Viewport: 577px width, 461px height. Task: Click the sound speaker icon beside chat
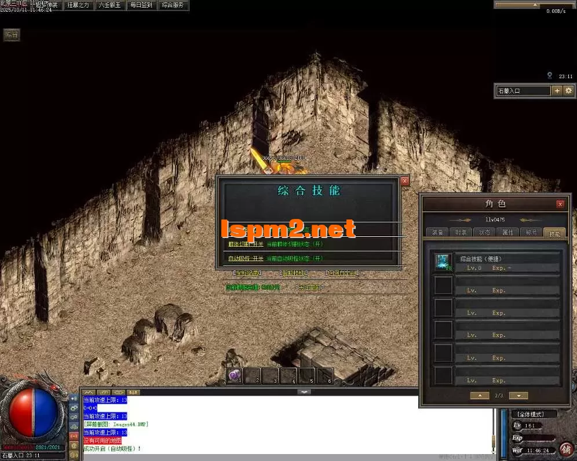click(x=74, y=398)
